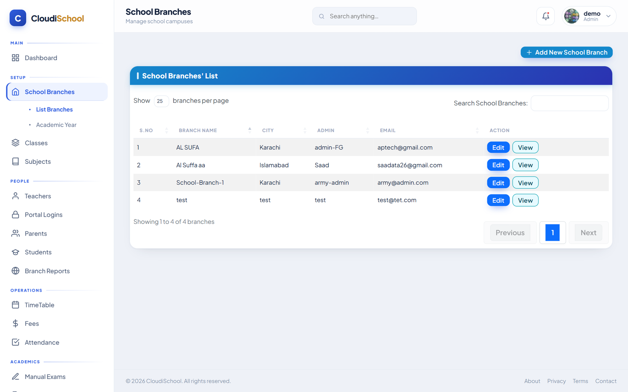Select School Branches in sidebar
The height and width of the screenshot is (392, 628).
57,92
